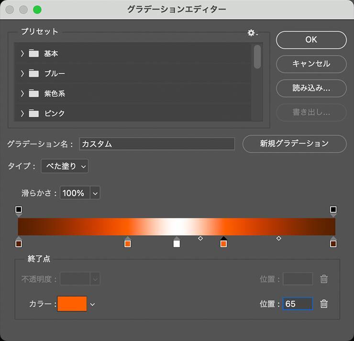Expand the 基本 preset folder

click(22, 54)
